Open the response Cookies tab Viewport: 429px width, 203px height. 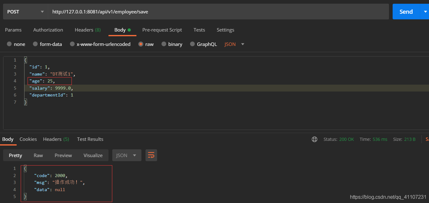click(x=28, y=139)
